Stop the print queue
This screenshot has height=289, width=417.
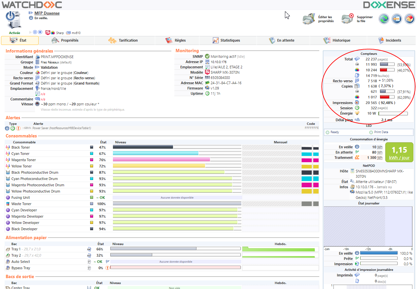40,32
